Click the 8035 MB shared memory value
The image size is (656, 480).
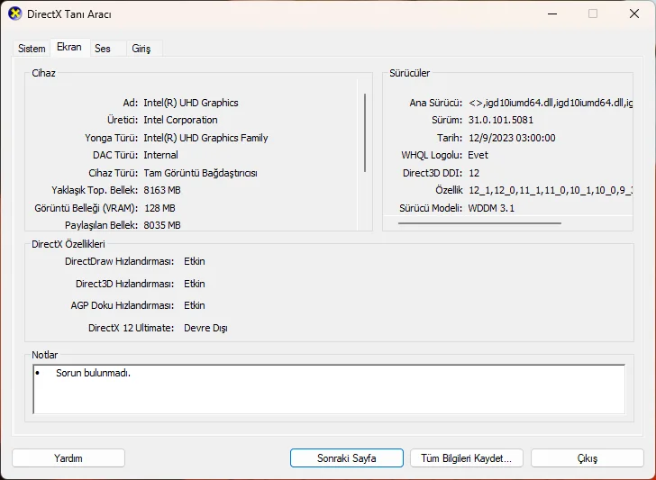pyautogui.click(x=162, y=225)
